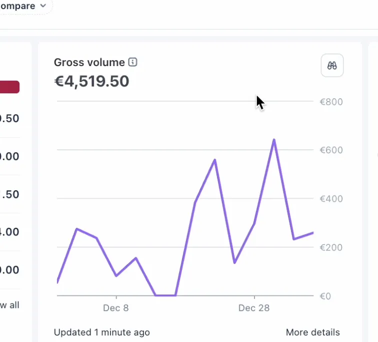Click the Updated 1 minute ago text
This screenshot has height=342, width=378.
(x=101, y=332)
